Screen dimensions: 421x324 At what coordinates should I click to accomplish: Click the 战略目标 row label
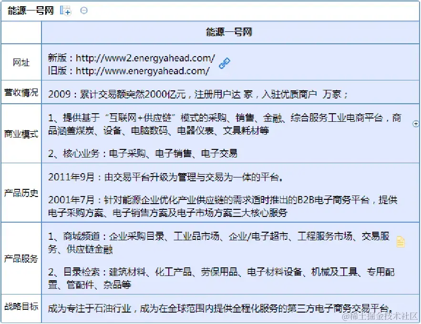click(x=21, y=306)
